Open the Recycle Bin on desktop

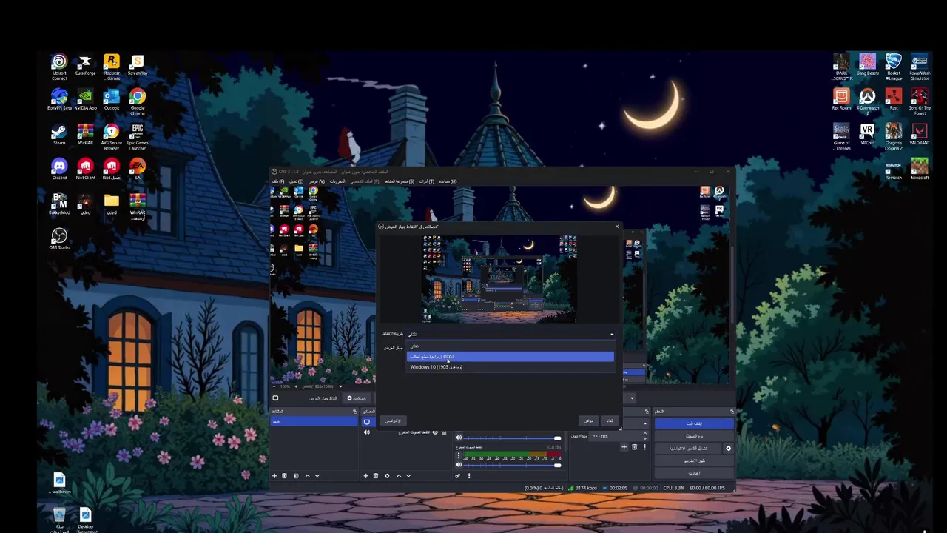coord(59,518)
